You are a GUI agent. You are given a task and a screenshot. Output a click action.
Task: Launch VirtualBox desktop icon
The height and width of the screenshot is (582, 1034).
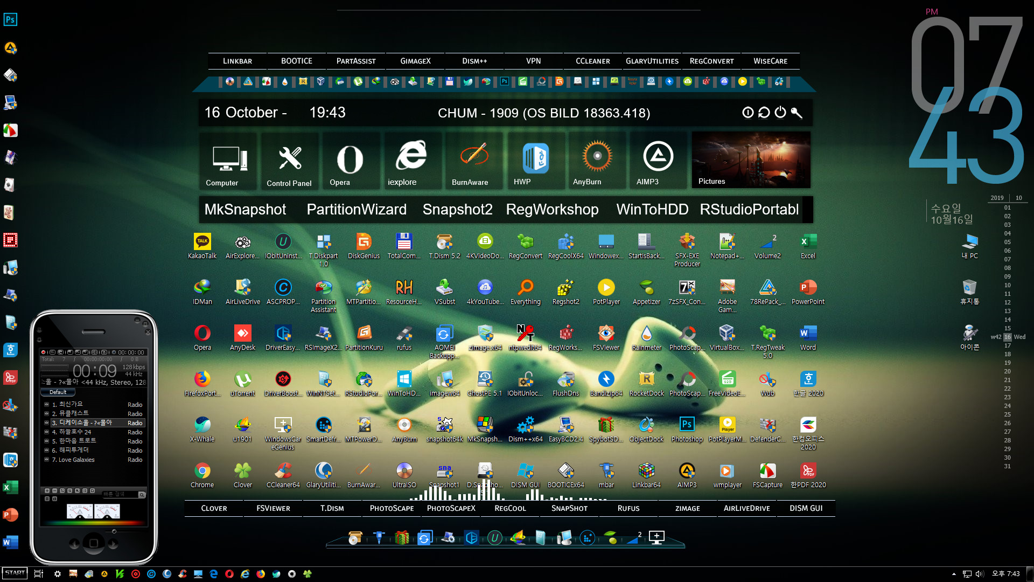[x=727, y=337]
